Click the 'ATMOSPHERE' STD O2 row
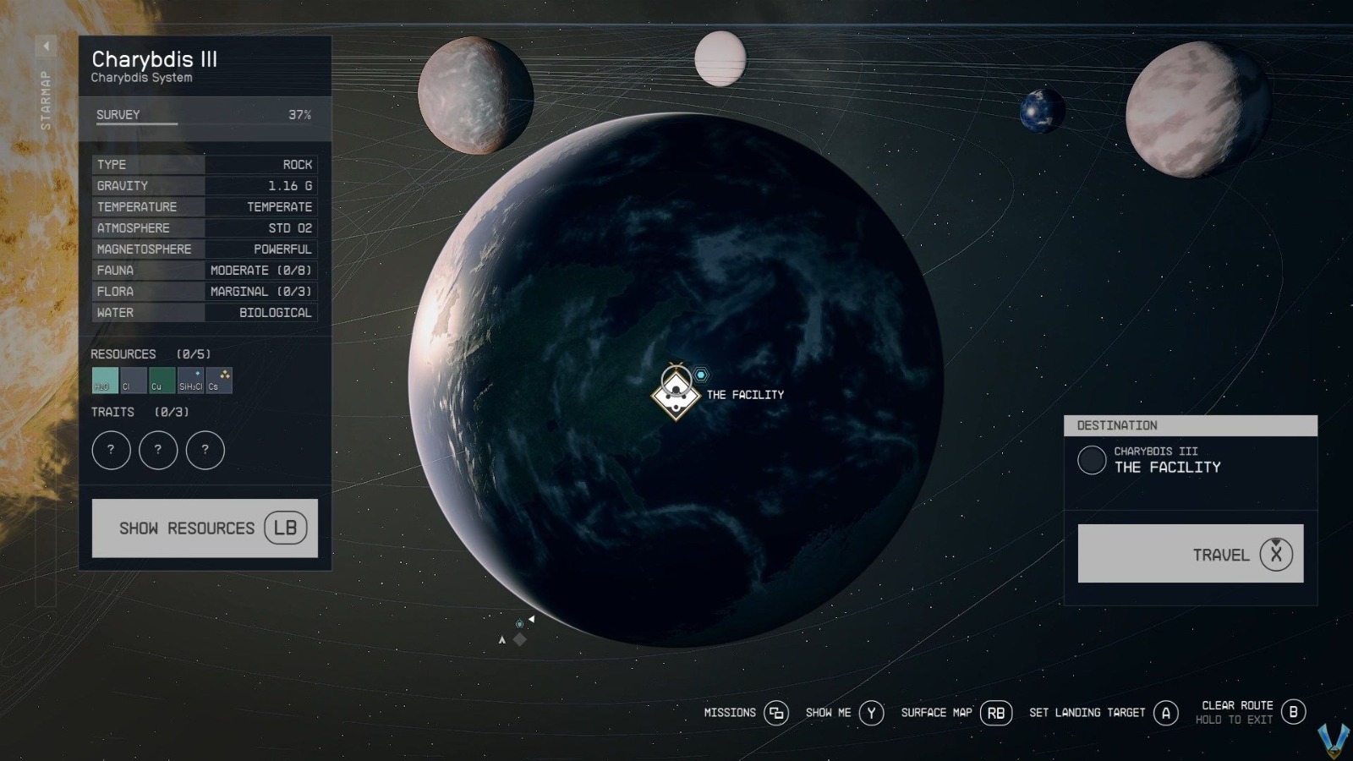This screenshot has width=1353, height=761. click(x=205, y=227)
